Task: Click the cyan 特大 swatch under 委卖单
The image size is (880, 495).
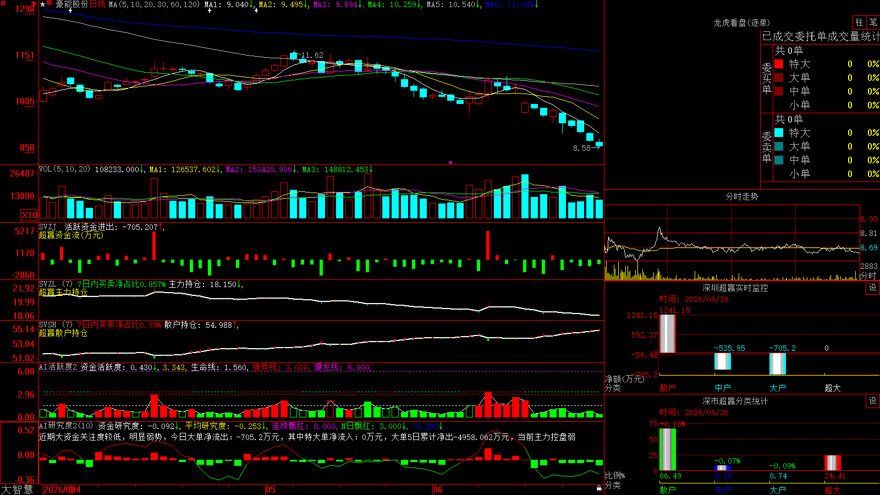Action: (779, 133)
